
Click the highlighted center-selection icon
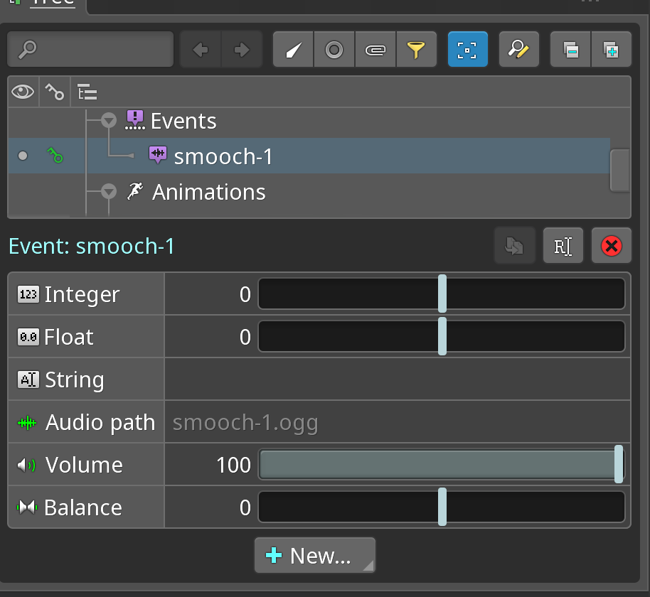point(467,49)
